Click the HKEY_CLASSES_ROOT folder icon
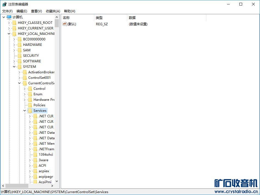260x195 pixels. (14, 23)
